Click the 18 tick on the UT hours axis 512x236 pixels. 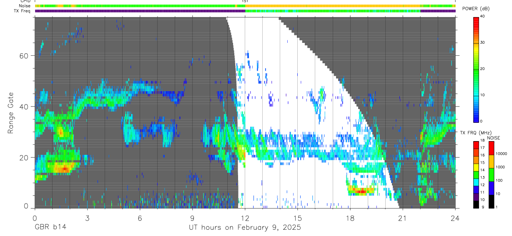(x=350, y=218)
